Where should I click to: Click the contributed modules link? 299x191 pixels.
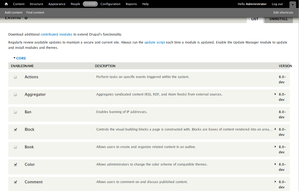(56, 34)
